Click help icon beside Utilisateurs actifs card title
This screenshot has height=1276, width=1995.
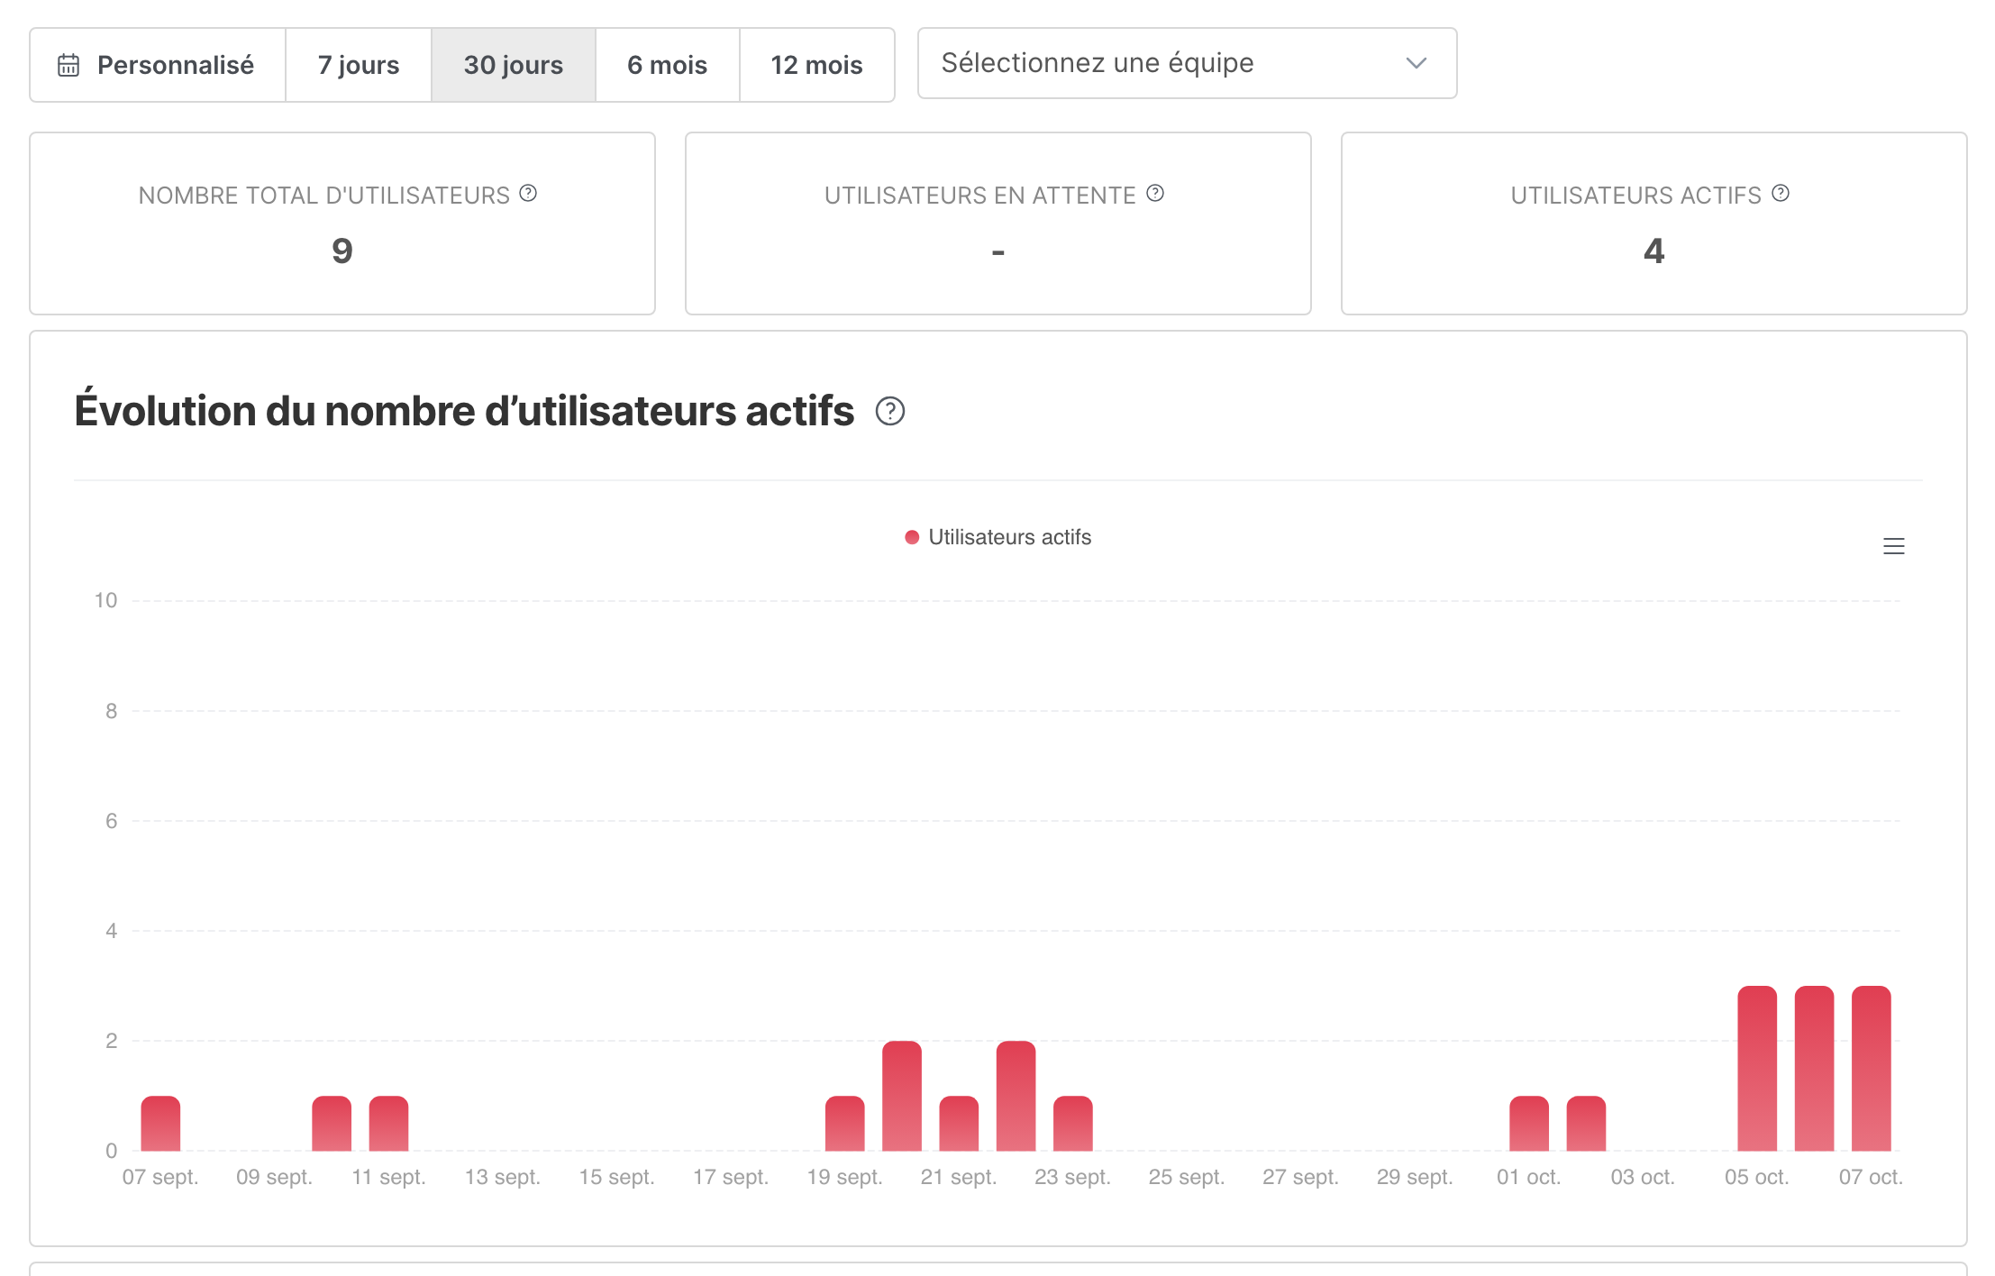point(1781,193)
